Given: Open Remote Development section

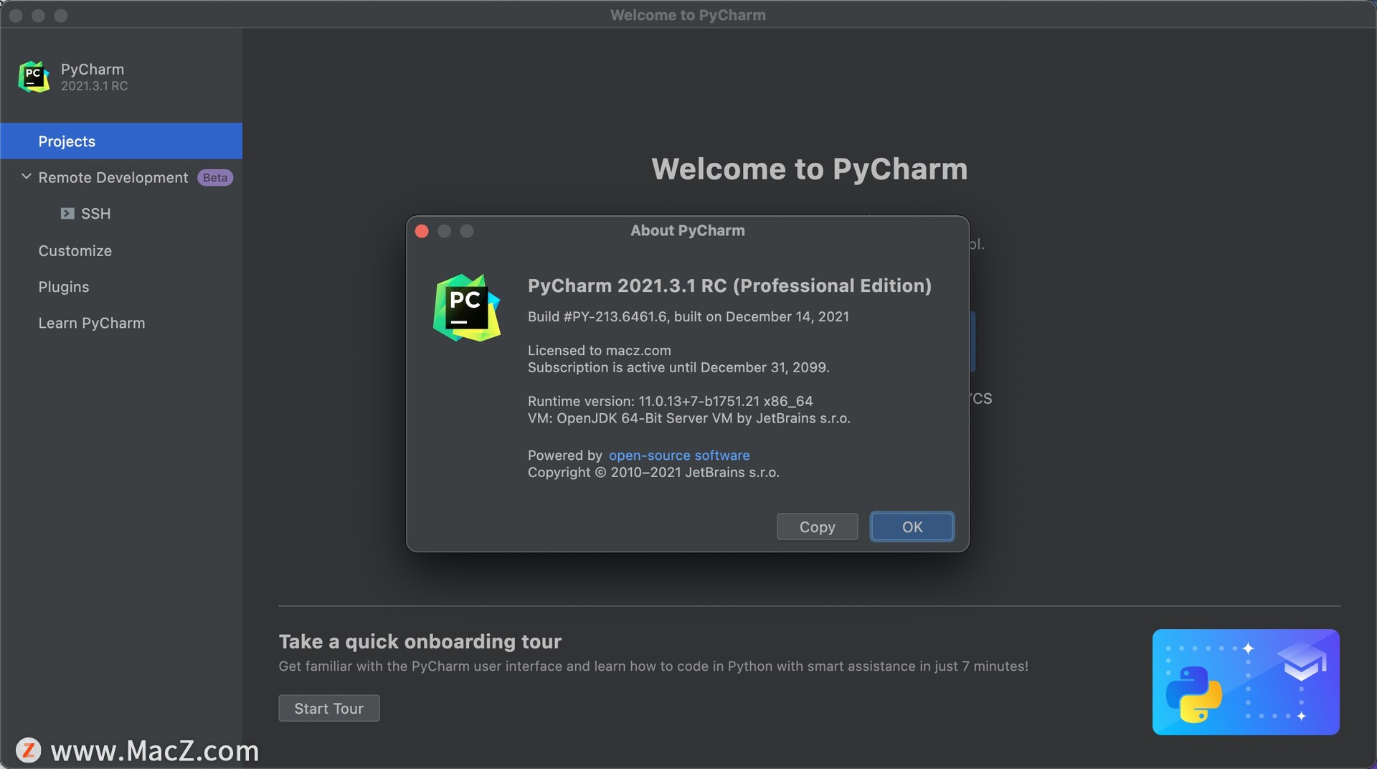Looking at the screenshot, I should 113,178.
